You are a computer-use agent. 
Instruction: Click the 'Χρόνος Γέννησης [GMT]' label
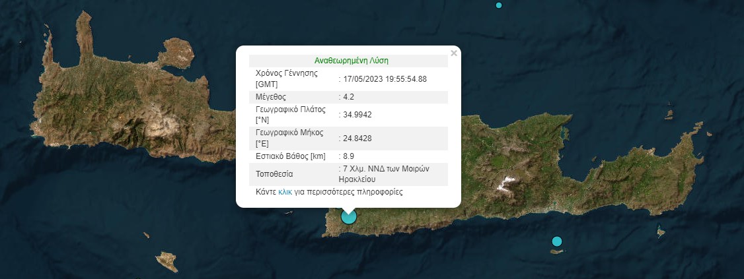click(287, 79)
